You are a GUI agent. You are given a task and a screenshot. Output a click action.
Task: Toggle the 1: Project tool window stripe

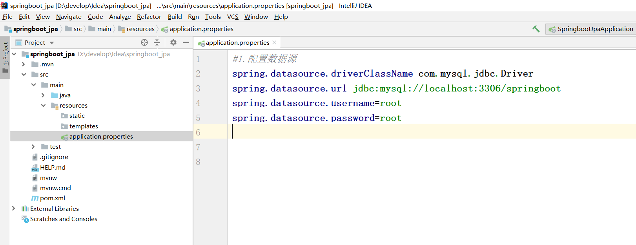(x=5, y=58)
